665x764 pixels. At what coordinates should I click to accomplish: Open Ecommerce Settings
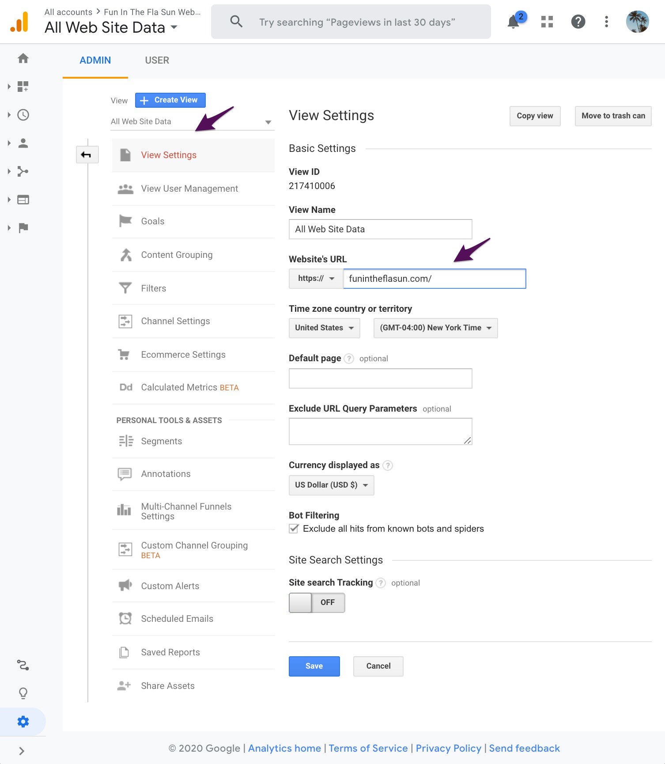(x=193, y=355)
